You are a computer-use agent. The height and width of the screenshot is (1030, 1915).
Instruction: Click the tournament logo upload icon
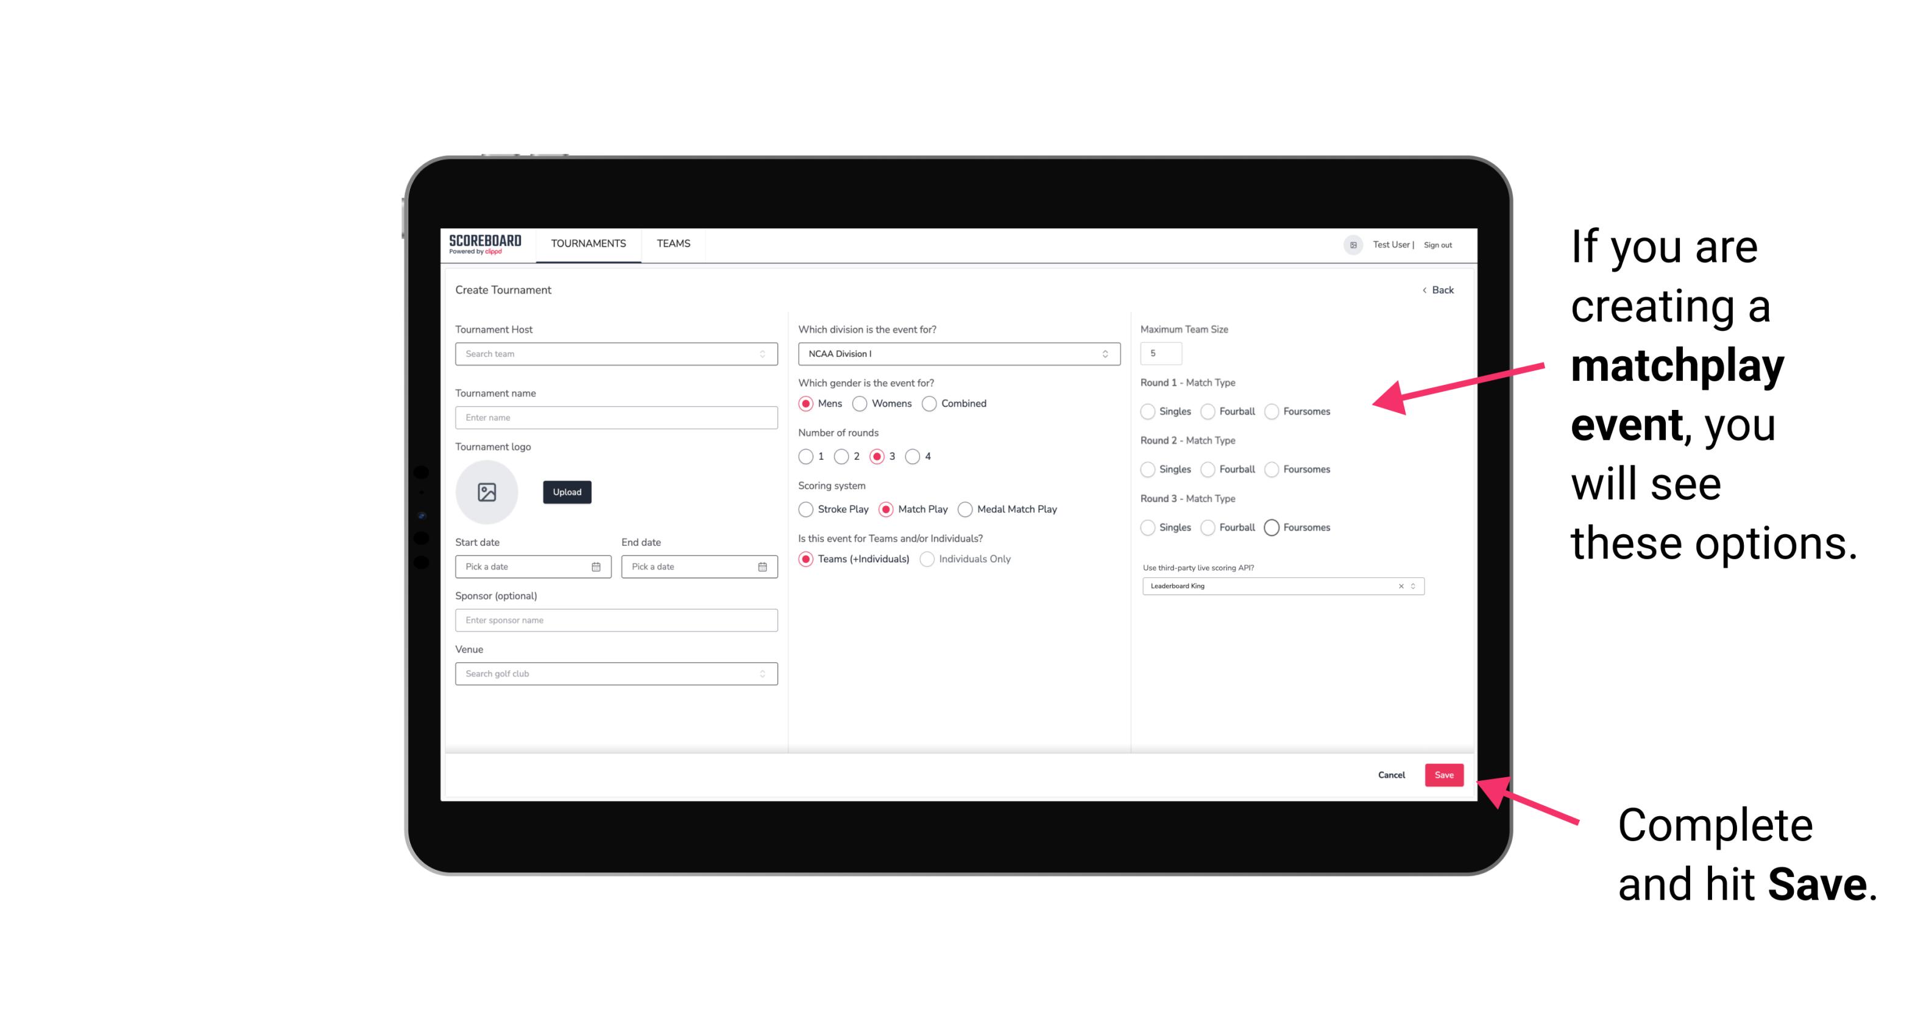[487, 492]
